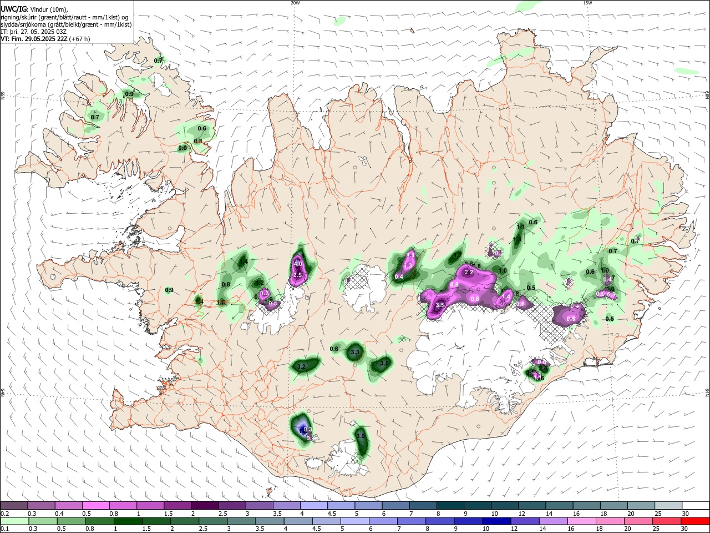This screenshot has width=710, height=533.
Task: Select the dusky mauve swatch starting at 0.2
Action: point(14,506)
